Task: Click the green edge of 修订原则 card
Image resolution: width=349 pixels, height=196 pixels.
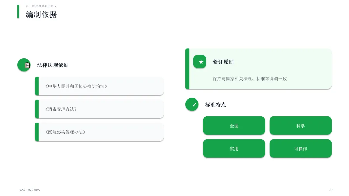Action: (187, 69)
